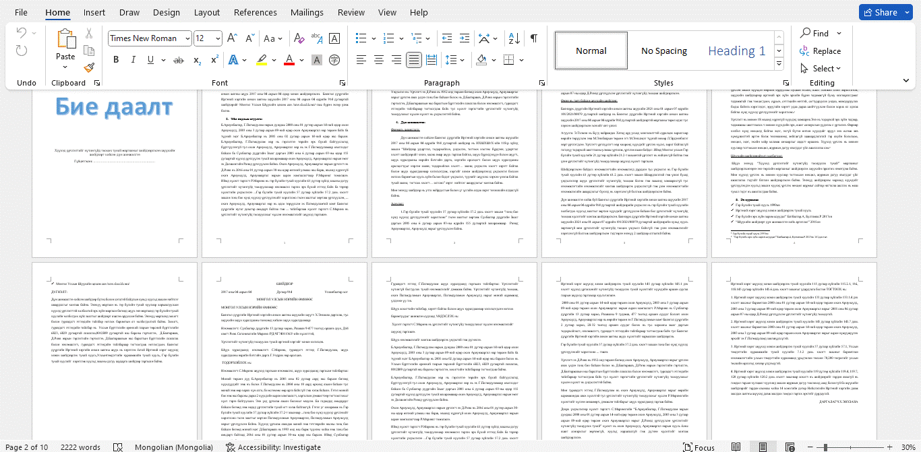
Task: Click the Enclose Characters icon
Action: click(x=334, y=60)
